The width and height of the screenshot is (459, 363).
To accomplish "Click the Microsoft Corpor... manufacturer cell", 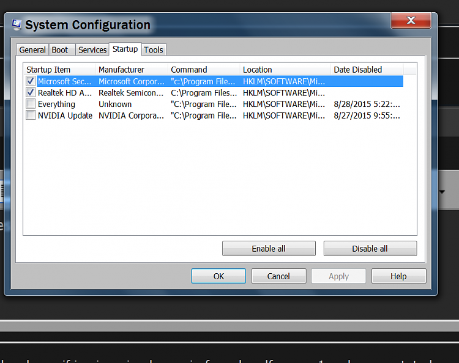I will tap(132, 81).
